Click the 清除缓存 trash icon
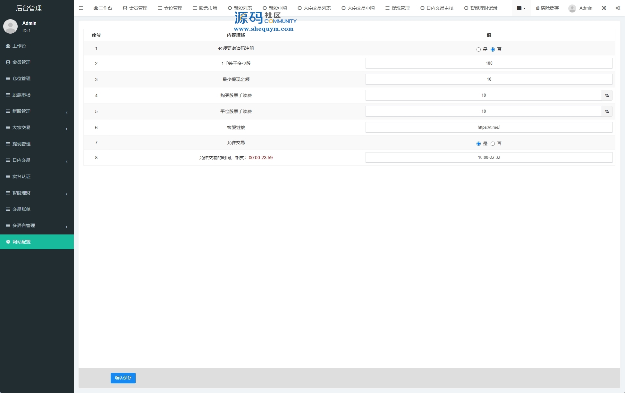The width and height of the screenshot is (625, 393). [x=538, y=8]
